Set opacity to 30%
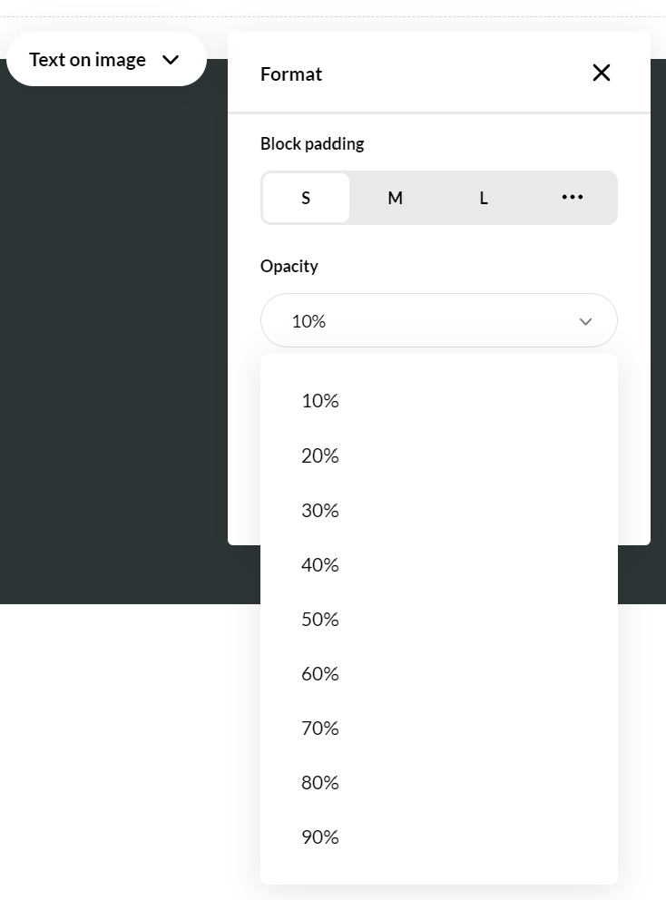666x900 pixels. pos(320,511)
